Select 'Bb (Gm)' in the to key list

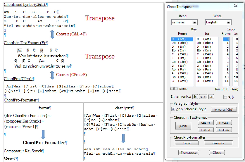pos(207,77)
